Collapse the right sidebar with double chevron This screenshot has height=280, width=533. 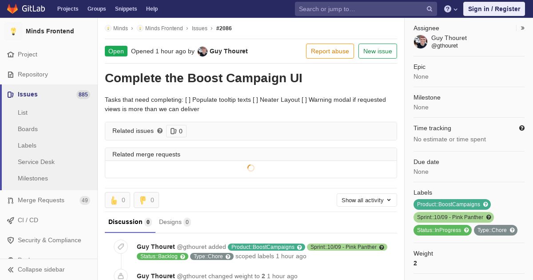[523, 28]
